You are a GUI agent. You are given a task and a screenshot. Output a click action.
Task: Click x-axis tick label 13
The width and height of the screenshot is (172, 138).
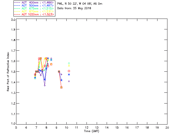97,127
